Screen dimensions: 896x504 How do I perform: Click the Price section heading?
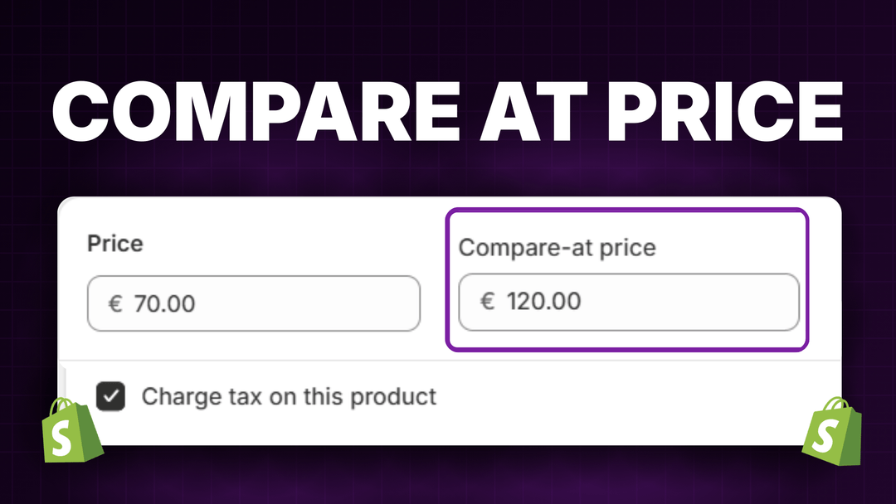[114, 244]
